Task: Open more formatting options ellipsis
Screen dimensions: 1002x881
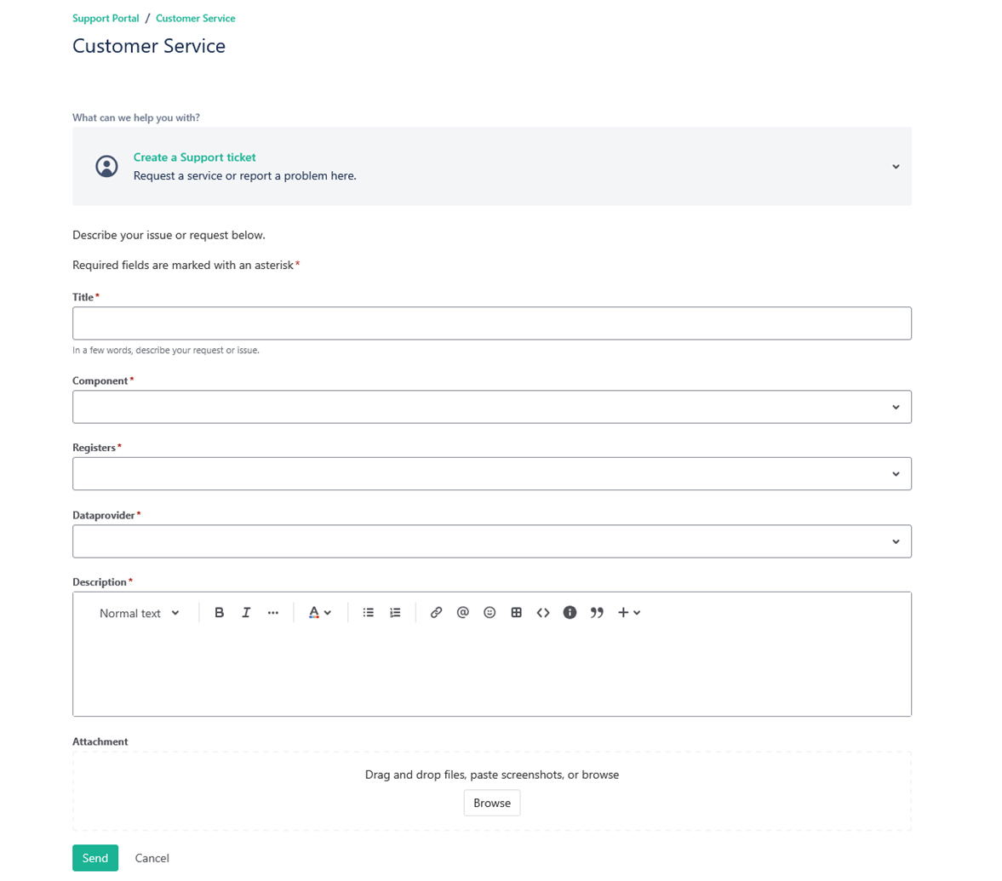Action: click(x=272, y=613)
